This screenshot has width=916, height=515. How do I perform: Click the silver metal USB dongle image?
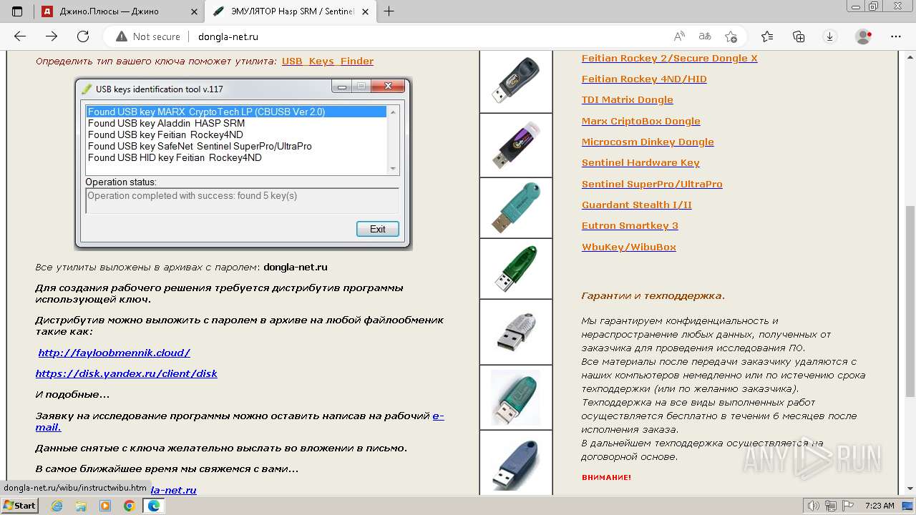516,332
